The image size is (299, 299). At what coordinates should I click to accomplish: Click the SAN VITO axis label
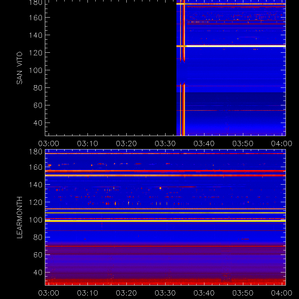point(19,68)
